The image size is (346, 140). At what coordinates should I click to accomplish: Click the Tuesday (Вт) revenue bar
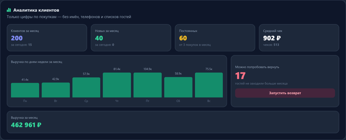coord(56,90)
